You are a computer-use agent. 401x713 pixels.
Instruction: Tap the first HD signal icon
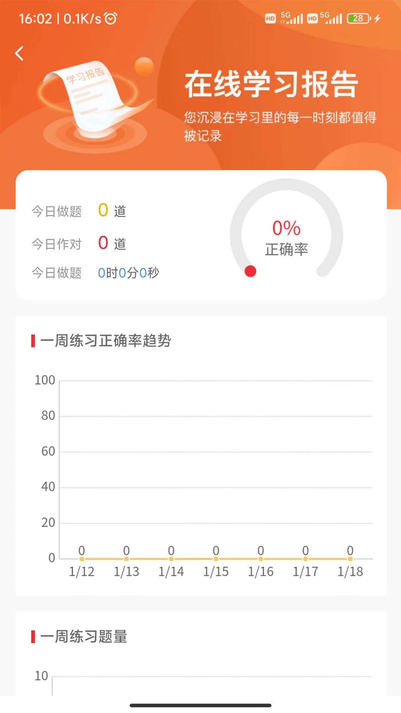[x=270, y=18]
